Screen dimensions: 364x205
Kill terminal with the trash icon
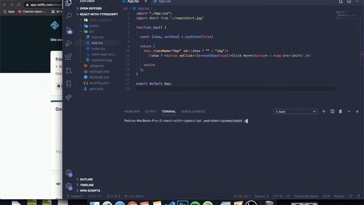click(x=340, y=112)
